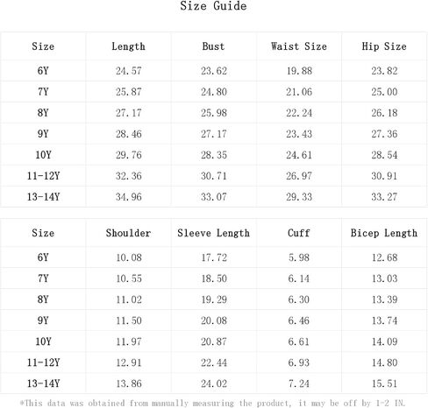Select the 10Y waist value 24.61
Screen dimensions: 428x408
pyautogui.click(x=299, y=155)
